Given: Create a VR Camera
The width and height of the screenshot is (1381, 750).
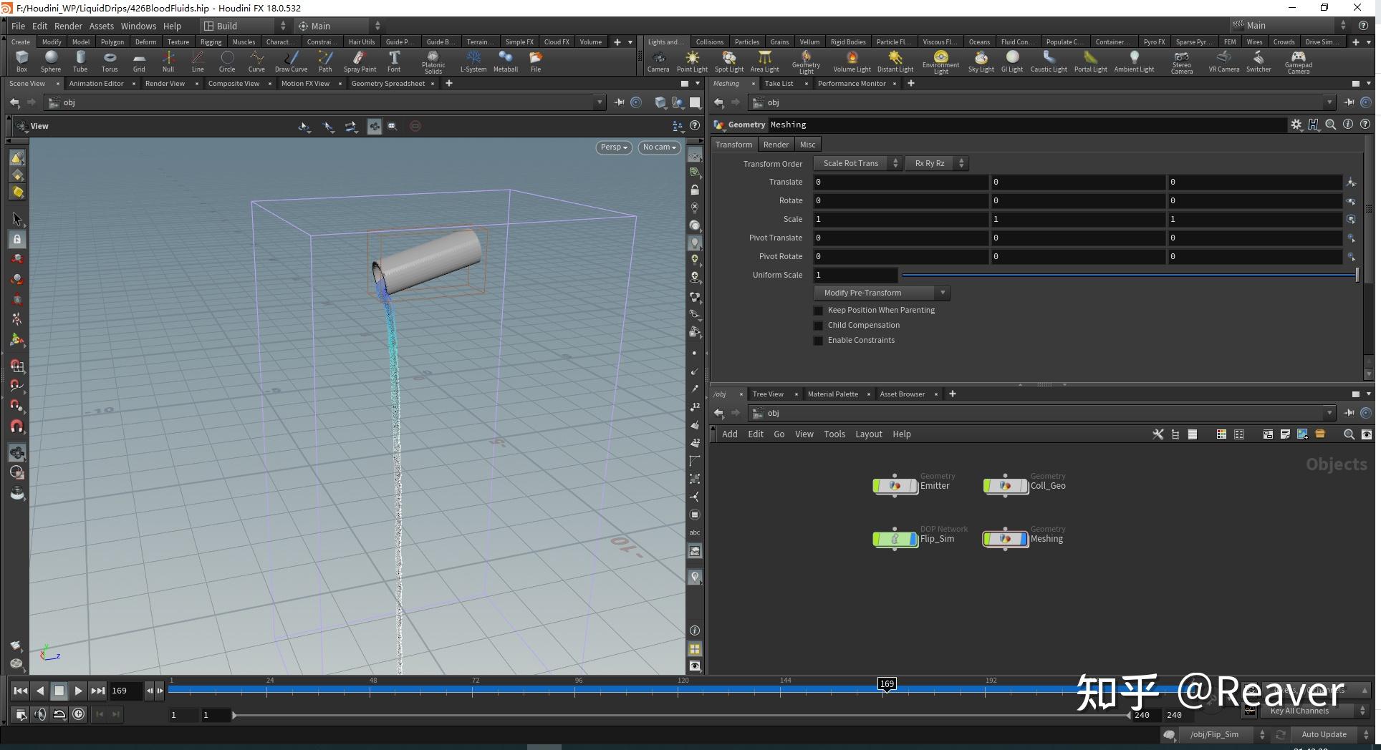Looking at the screenshot, I should [x=1223, y=61].
